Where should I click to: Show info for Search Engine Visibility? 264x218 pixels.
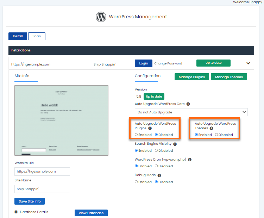175,144
